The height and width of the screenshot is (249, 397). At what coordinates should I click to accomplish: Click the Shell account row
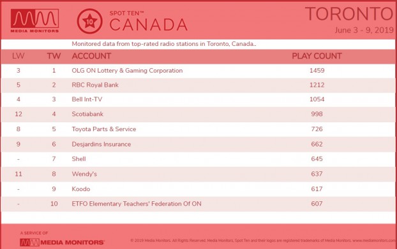pos(198,159)
